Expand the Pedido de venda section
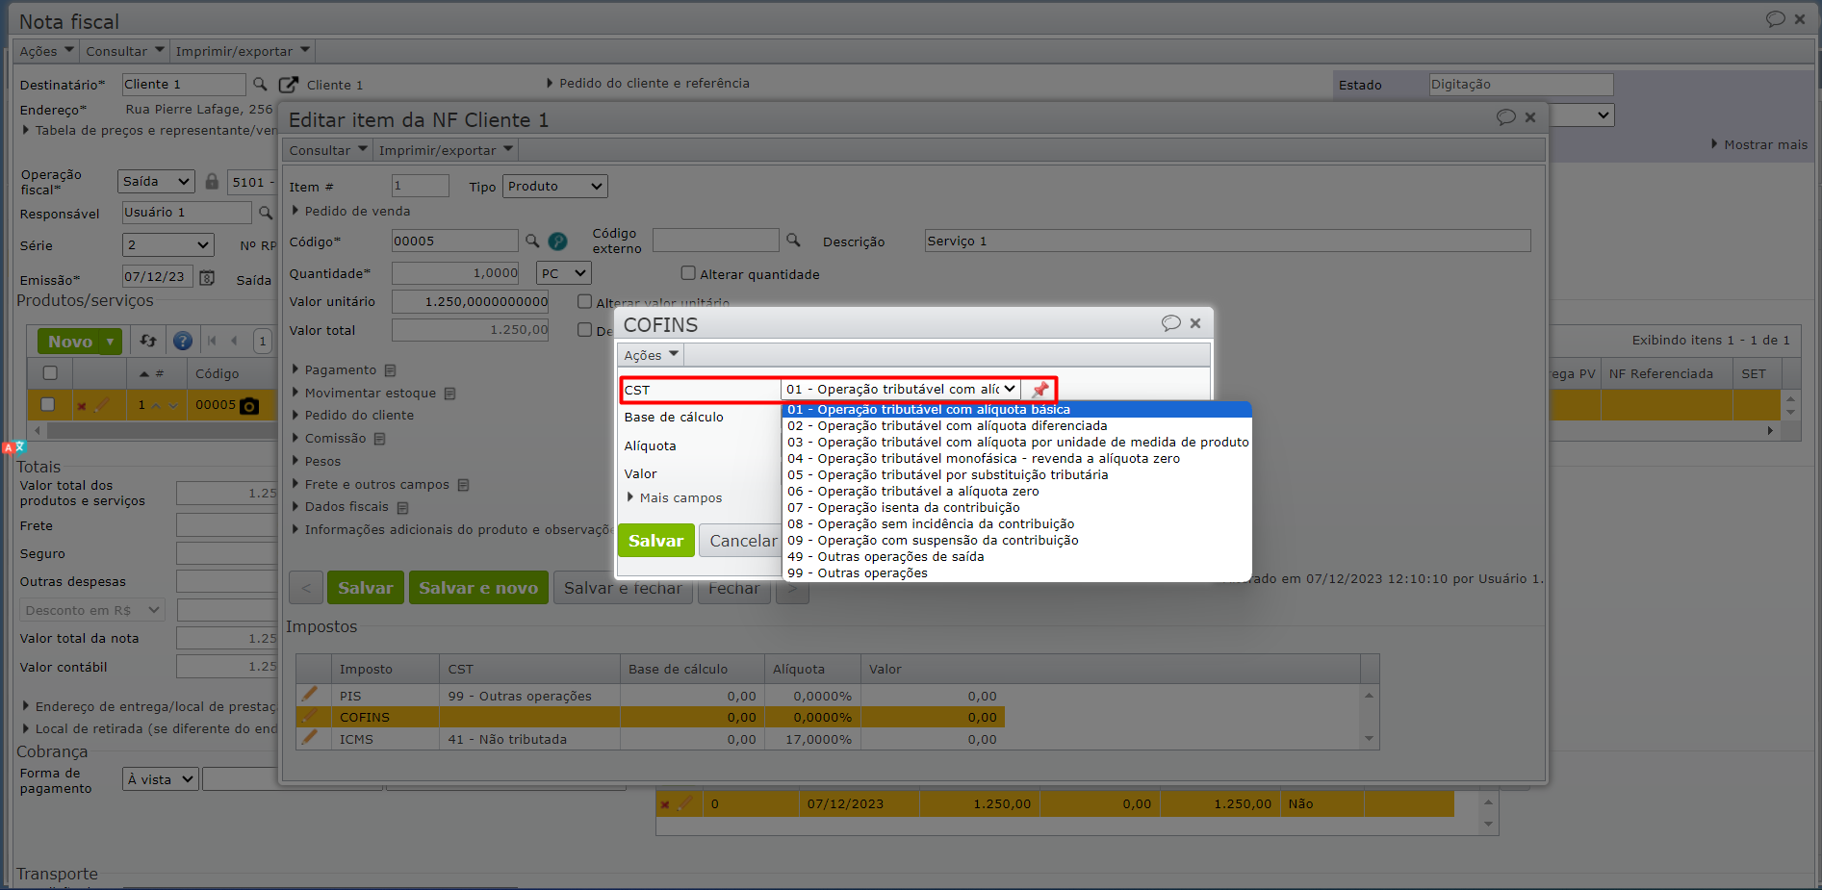 click(x=351, y=212)
